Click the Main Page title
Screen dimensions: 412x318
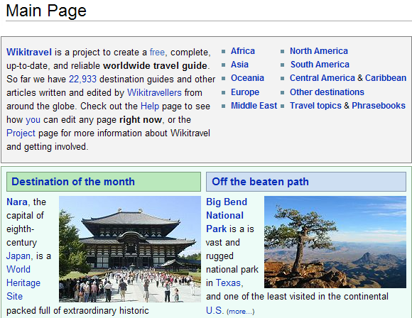pyautogui.click(x=46, y=11)
